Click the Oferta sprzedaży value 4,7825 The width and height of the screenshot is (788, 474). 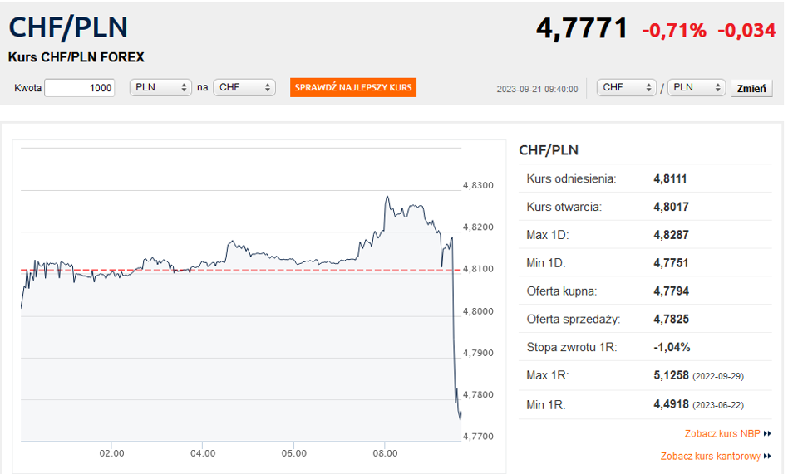tap(671, 320)
